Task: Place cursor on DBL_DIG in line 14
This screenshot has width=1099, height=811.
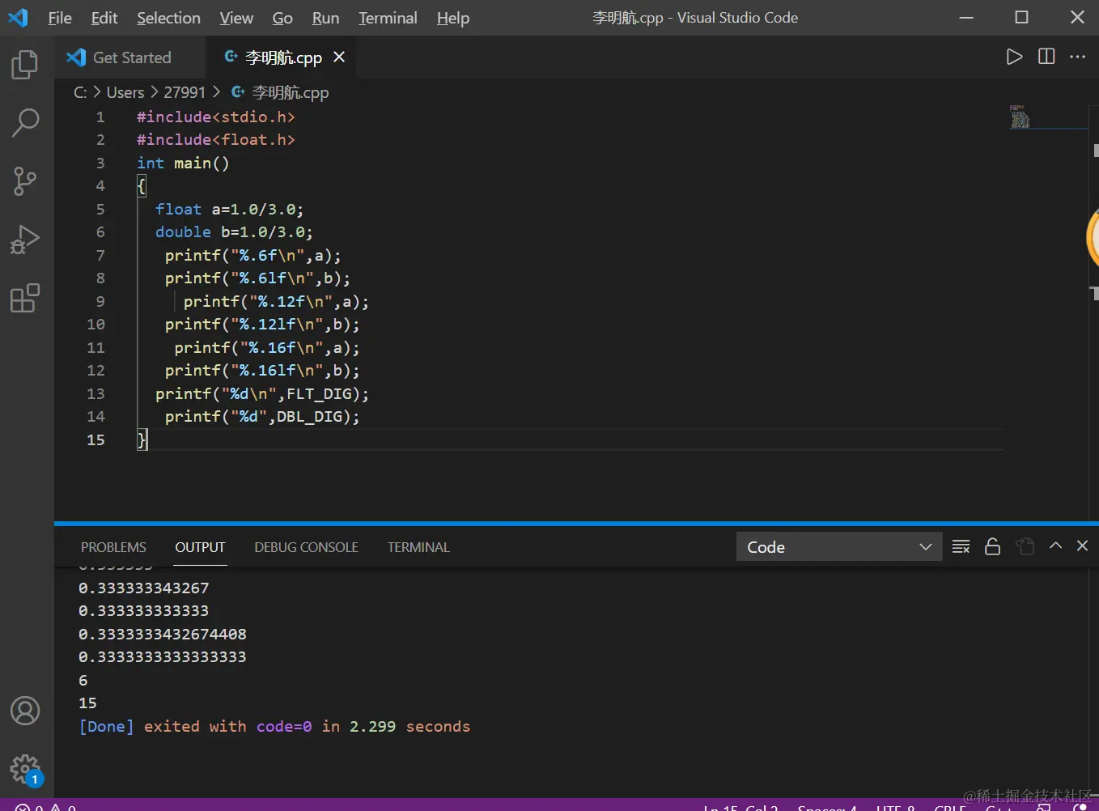Action: [309, 416]
